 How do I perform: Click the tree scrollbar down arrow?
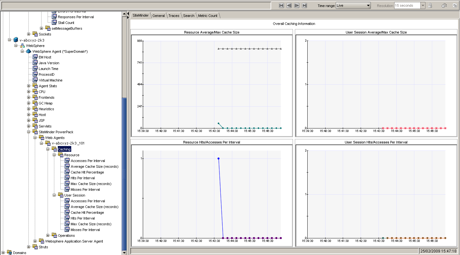125,252
